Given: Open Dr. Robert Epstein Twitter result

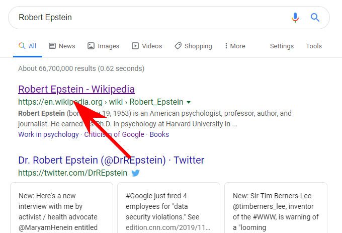Looking at the screenshot, I should [111, 161].
